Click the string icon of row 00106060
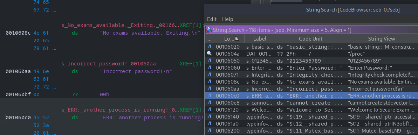Image resolution: width=418 pixels, height=135 pixels. coord(209,67)
